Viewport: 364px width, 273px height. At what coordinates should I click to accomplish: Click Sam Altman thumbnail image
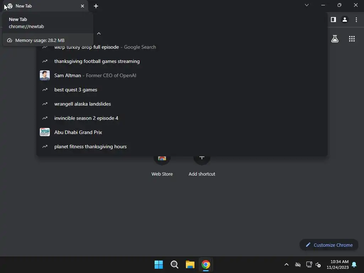tap(45, 75)
